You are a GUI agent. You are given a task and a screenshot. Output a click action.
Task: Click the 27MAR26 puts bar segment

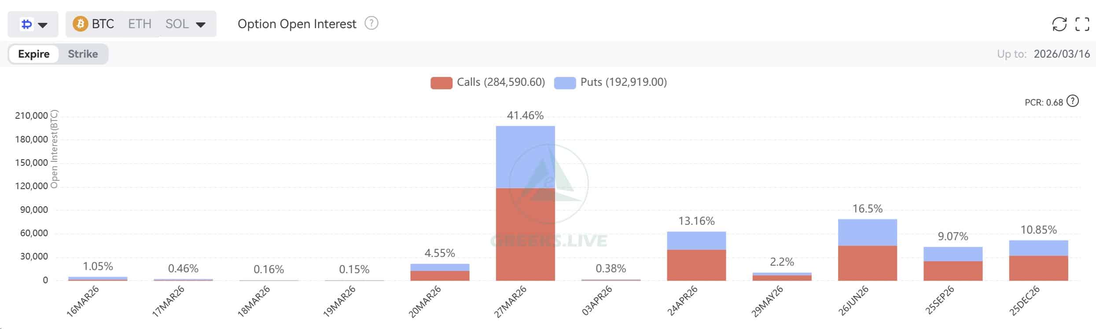pos(525,157)
